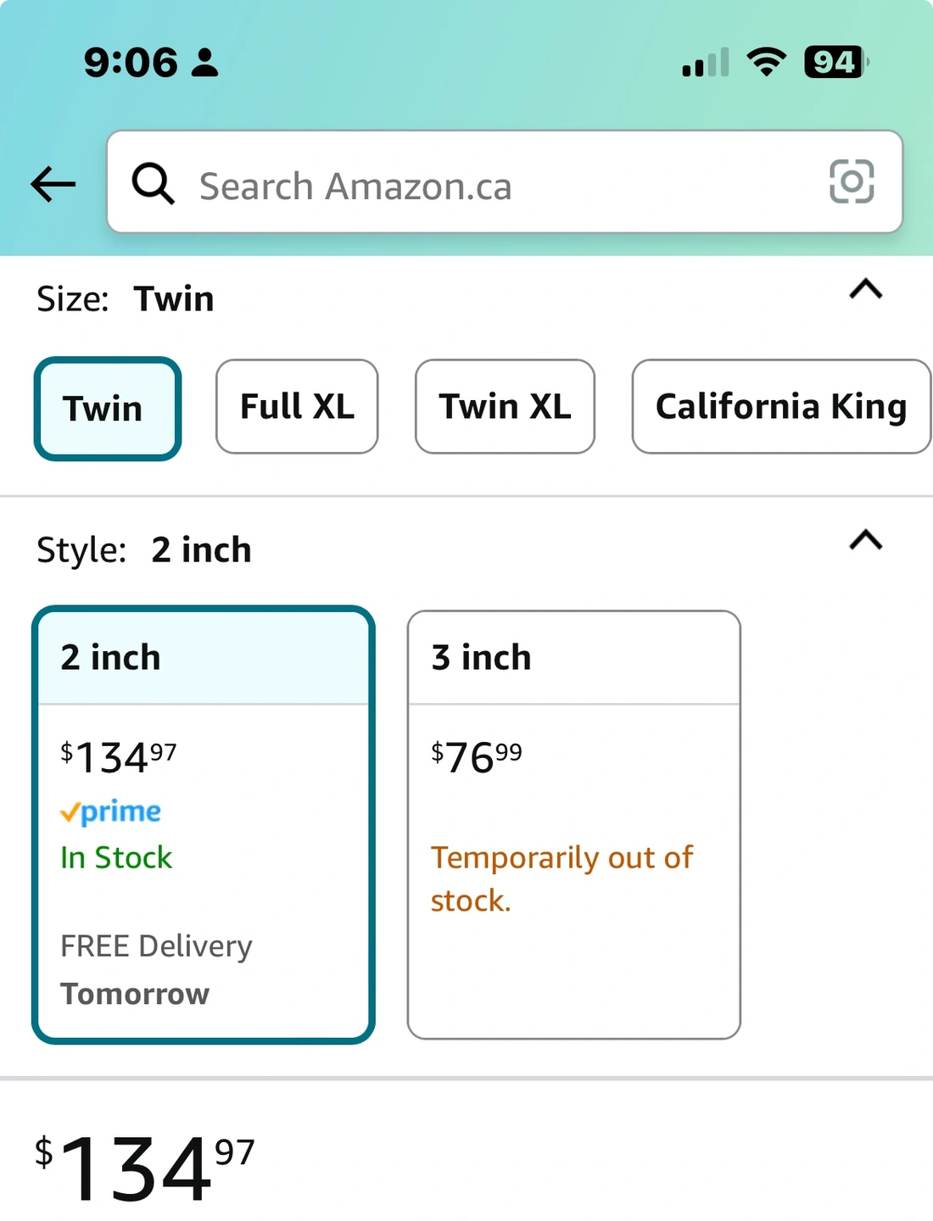Choose the California King size
933x1221 pixels.
tap(780, 407)
